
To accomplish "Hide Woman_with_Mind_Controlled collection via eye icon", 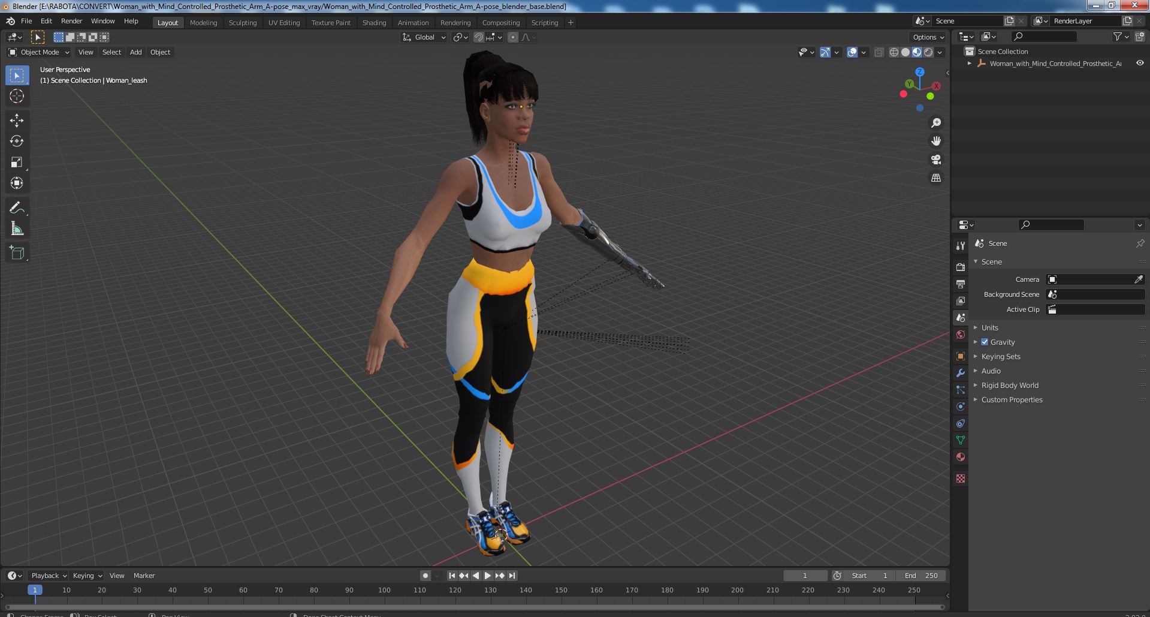I will 1140,63.
